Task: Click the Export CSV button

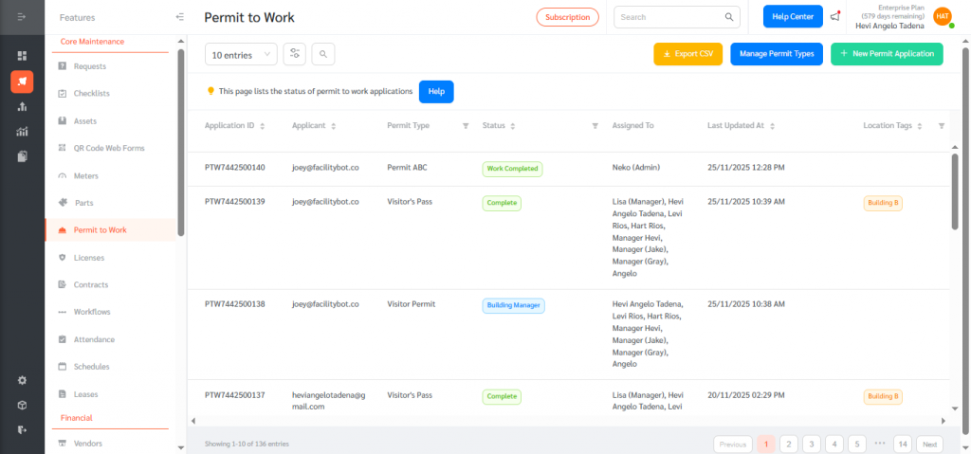Action: (x=687, y=54)
